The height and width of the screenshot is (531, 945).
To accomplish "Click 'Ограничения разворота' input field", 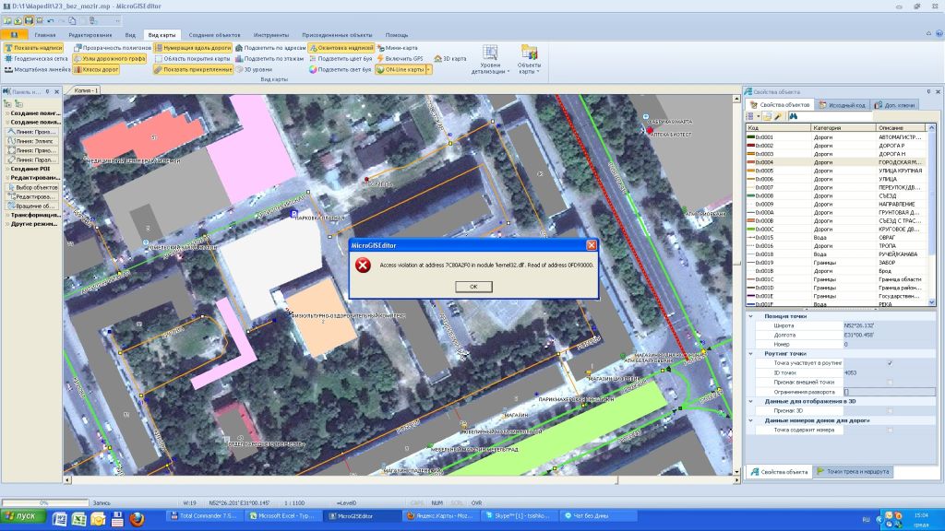I will [888, 392].
